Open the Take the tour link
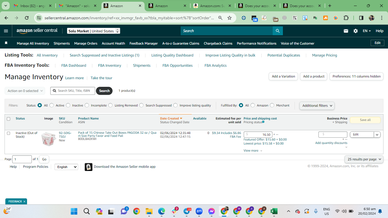This screenshot has height=218, width=388. point(101,78)
